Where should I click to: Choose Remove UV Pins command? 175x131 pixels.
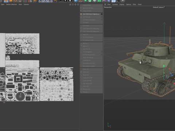(x=91, y=8)
